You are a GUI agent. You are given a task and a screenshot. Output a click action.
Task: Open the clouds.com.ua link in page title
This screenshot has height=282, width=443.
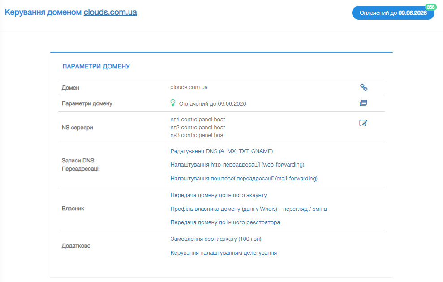click(110, 12)
